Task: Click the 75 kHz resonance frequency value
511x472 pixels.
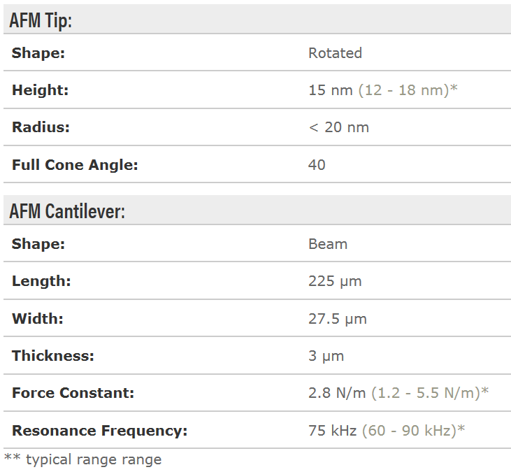Action: (x=333, y=431)
